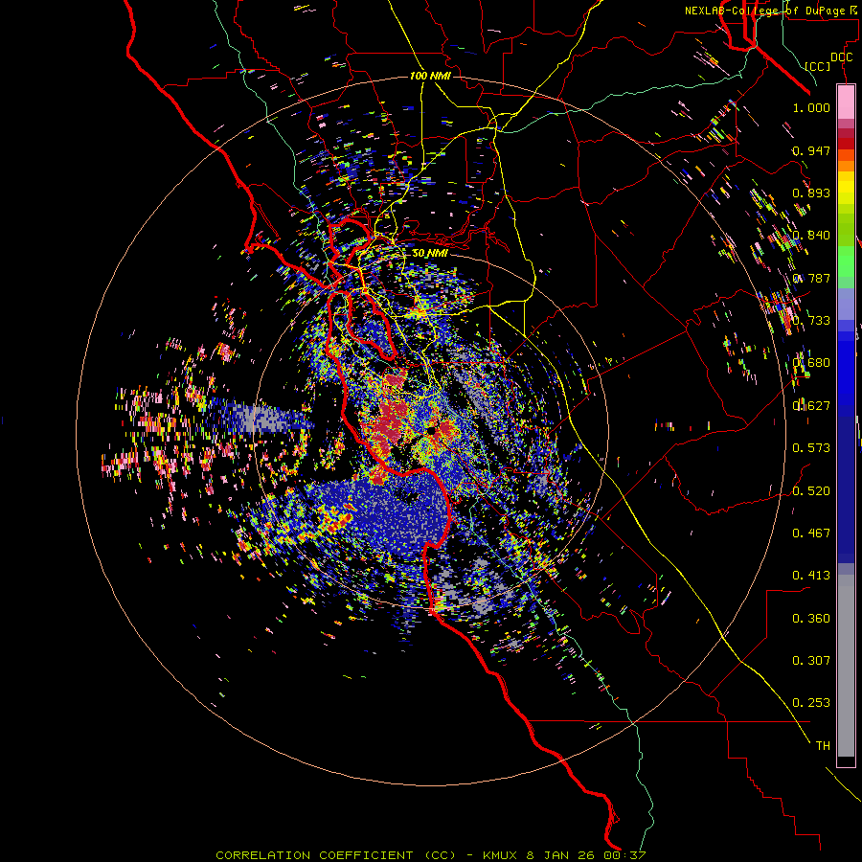Click the [CC] units label
Screen dimensions: 862x862
[818, 66]
